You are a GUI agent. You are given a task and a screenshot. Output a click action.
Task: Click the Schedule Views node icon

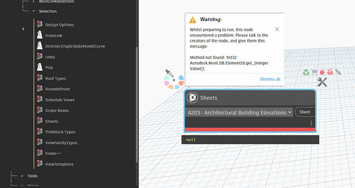pyautogui.click(x=40, y=100)
